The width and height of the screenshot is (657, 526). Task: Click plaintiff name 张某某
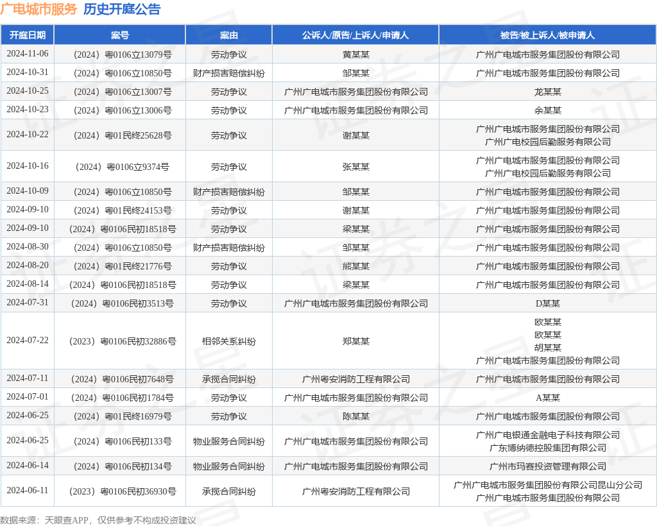[355, 167]
